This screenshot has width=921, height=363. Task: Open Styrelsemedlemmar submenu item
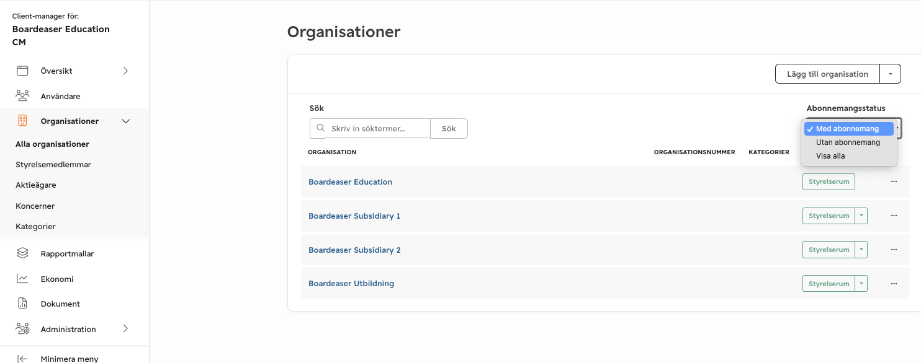(x=53, y=165)
